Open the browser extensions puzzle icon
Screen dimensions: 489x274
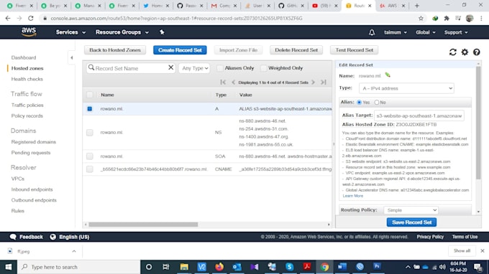[x=447, y=19]
